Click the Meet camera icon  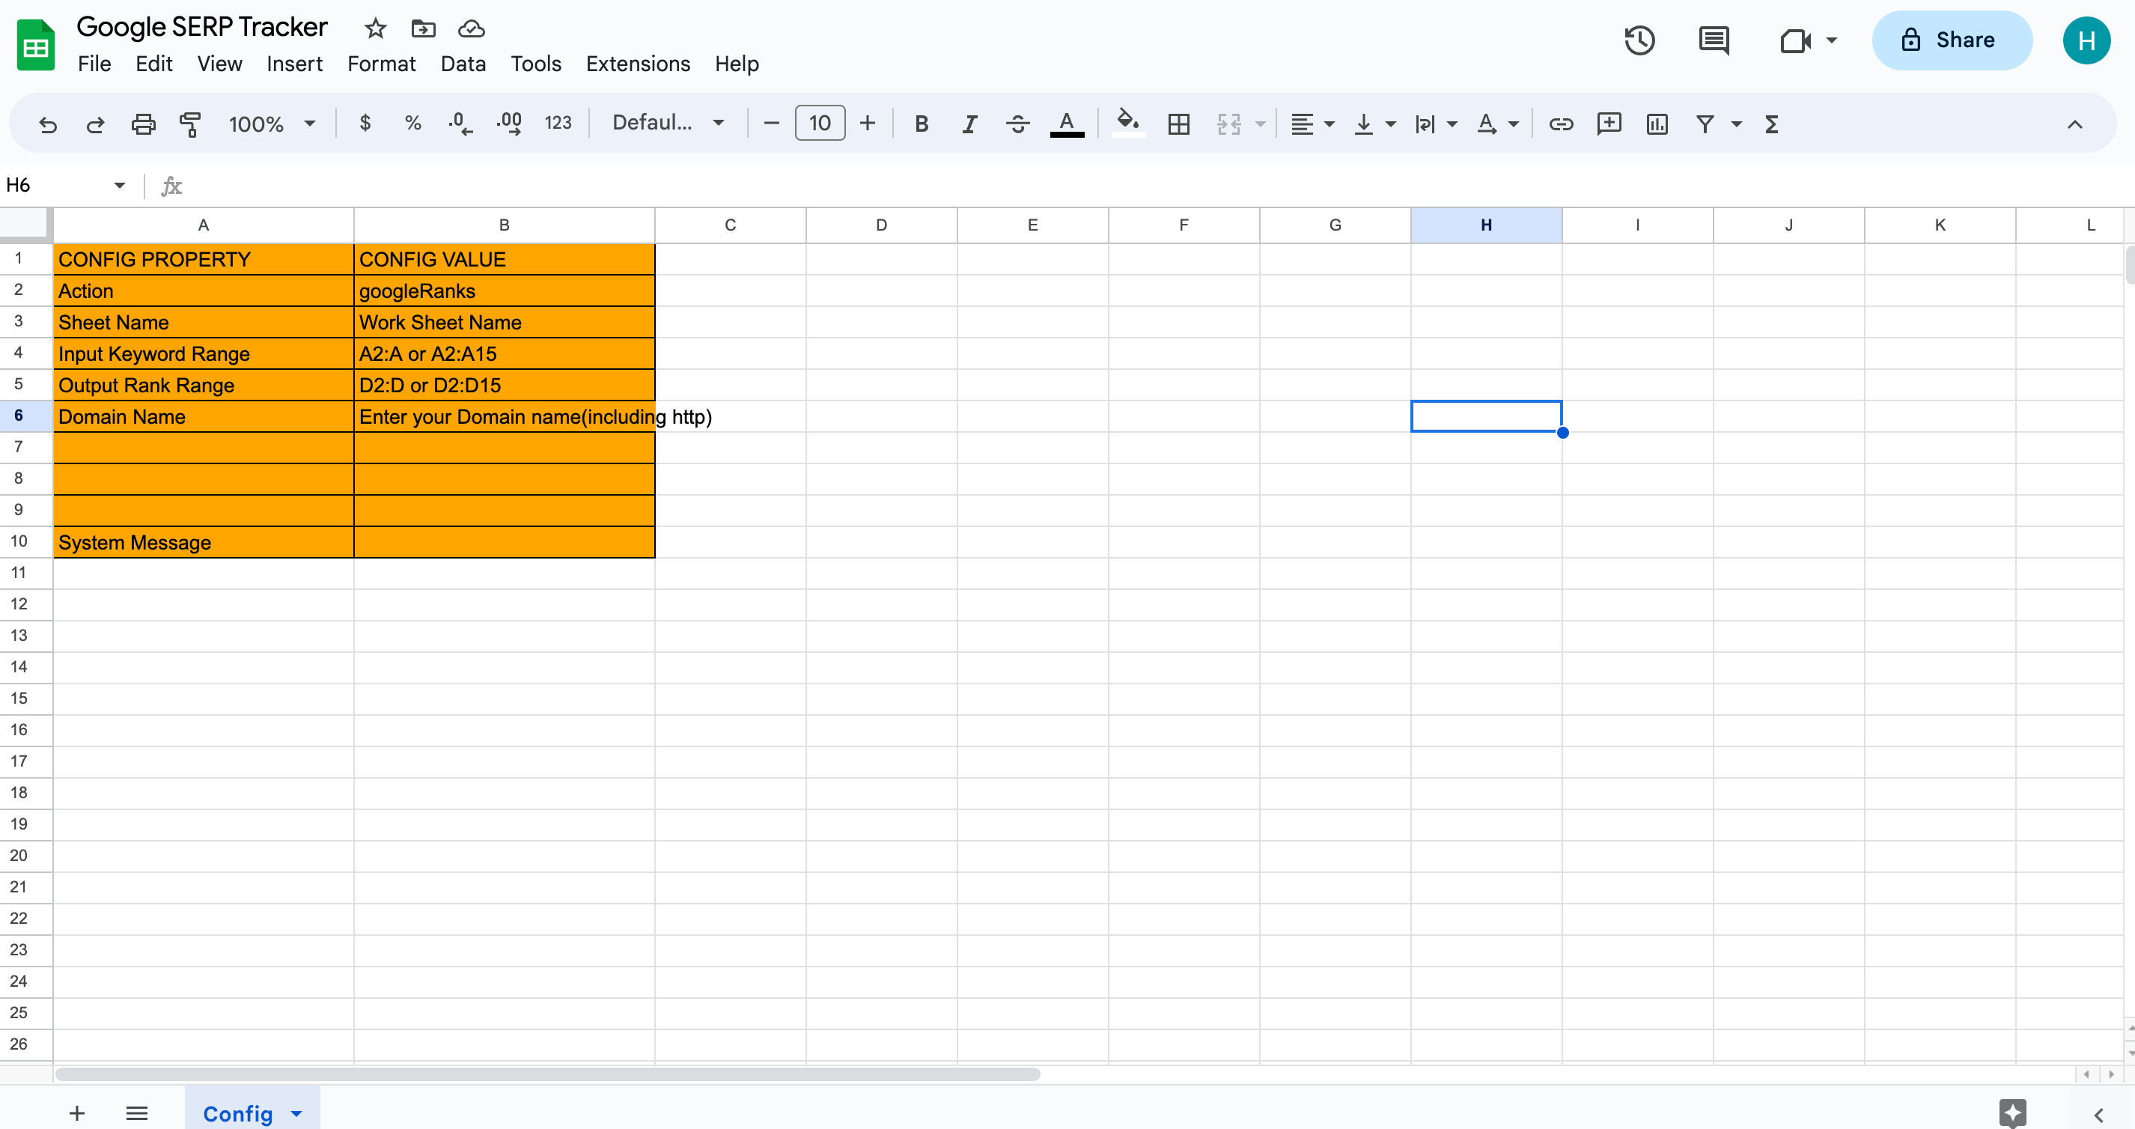(x=1795, y=40)
